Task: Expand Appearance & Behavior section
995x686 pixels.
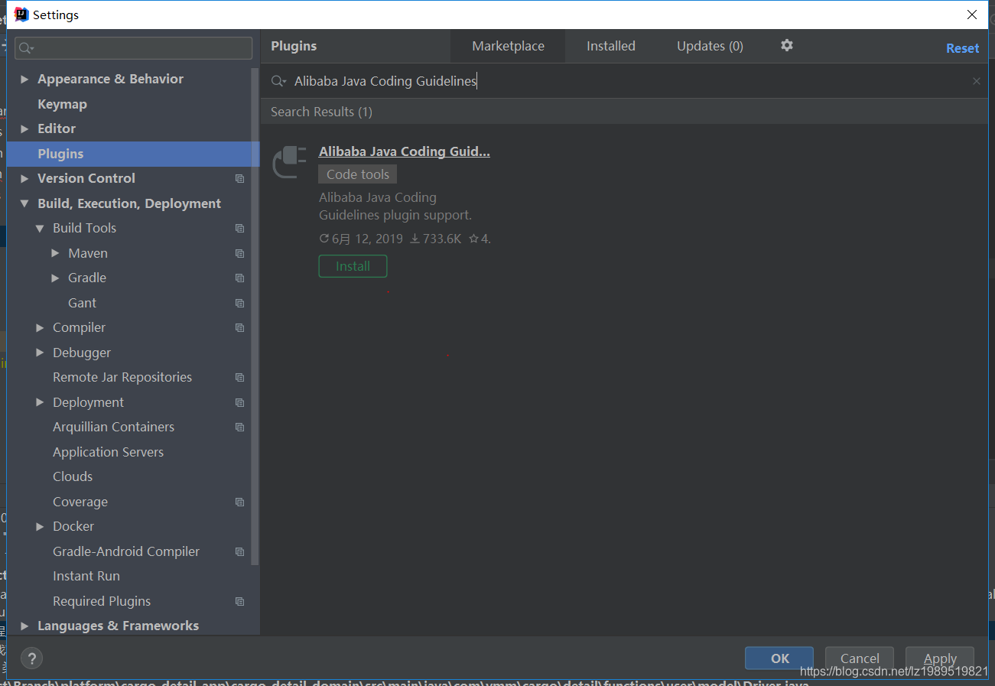Action: pyautogui.click(x=24, y=79)
